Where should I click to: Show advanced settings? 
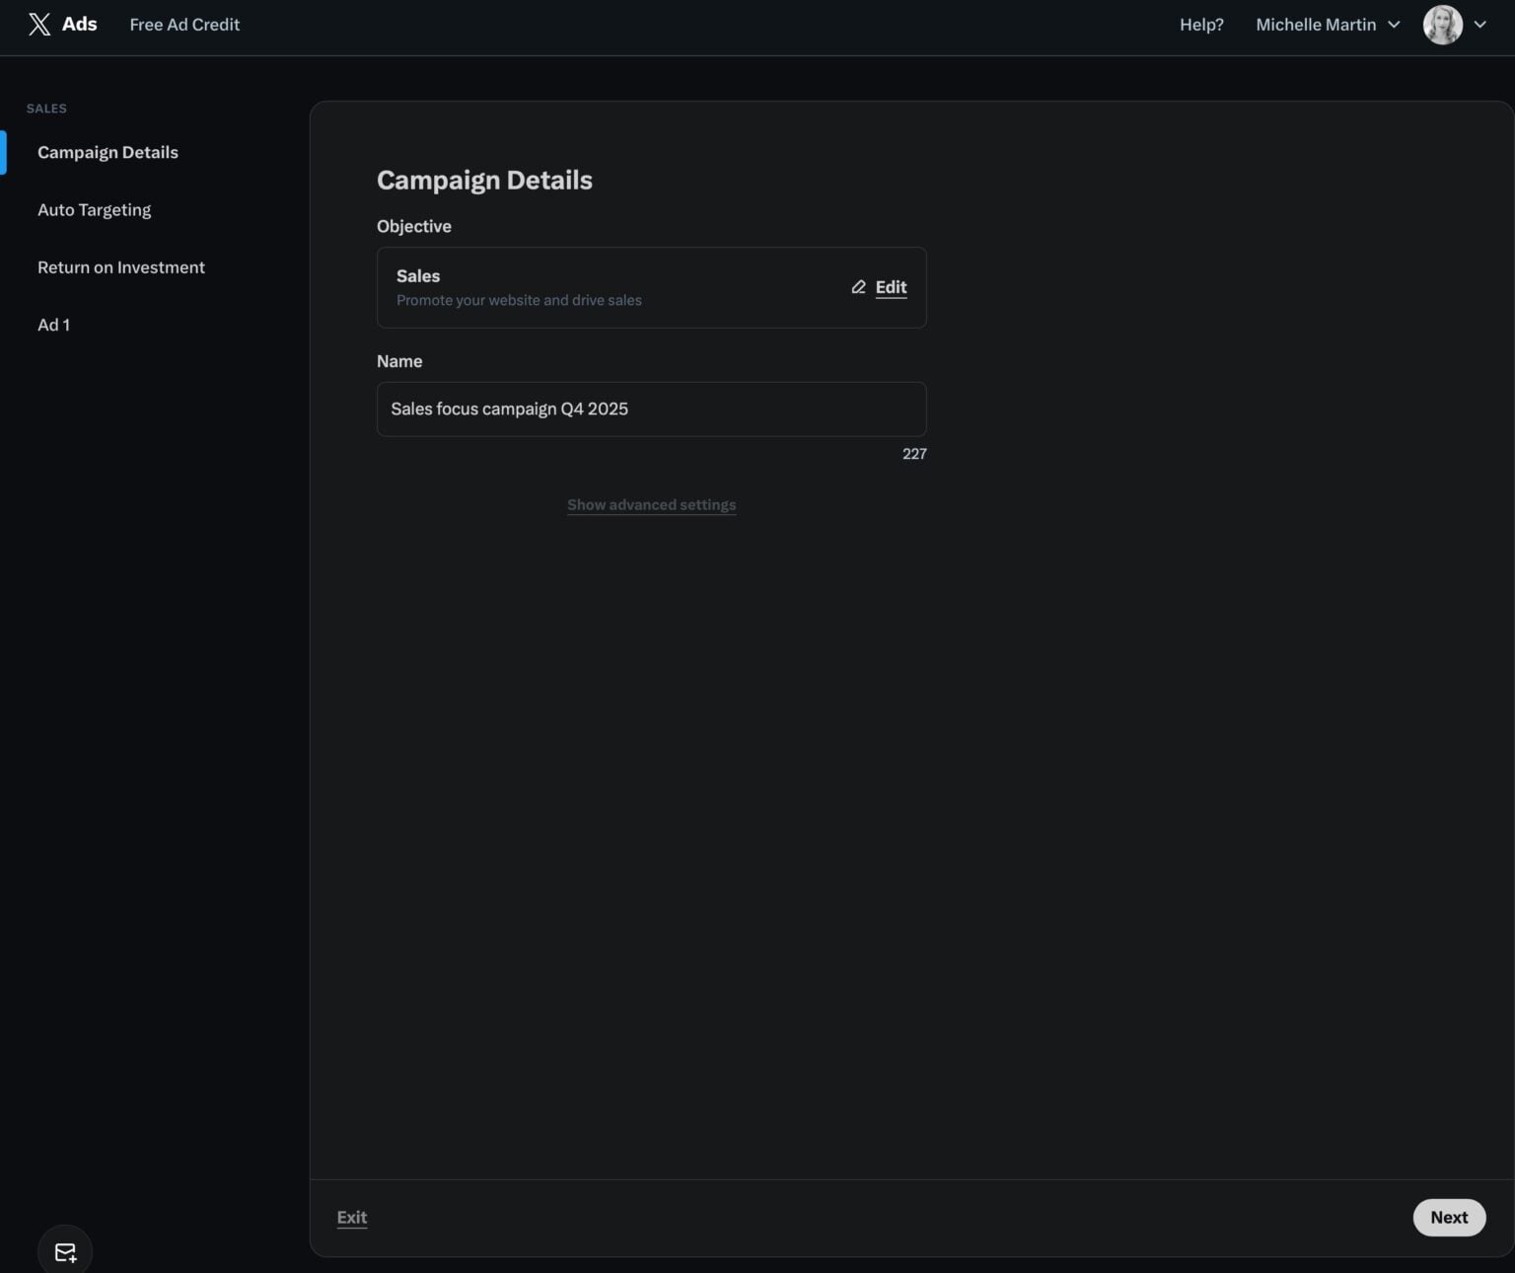coord(651,504)
